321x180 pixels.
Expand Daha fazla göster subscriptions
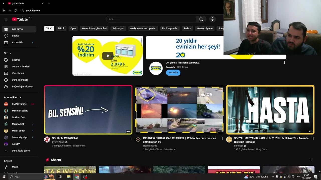[x=19, y=151]
